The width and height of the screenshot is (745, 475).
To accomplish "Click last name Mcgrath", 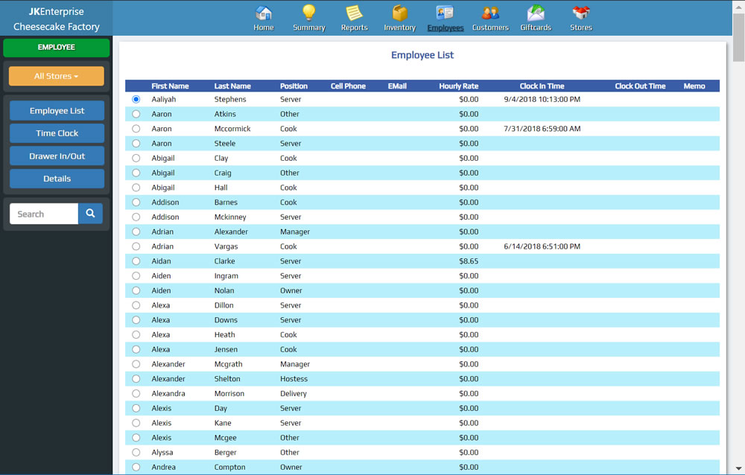I will tap(228, 364).
